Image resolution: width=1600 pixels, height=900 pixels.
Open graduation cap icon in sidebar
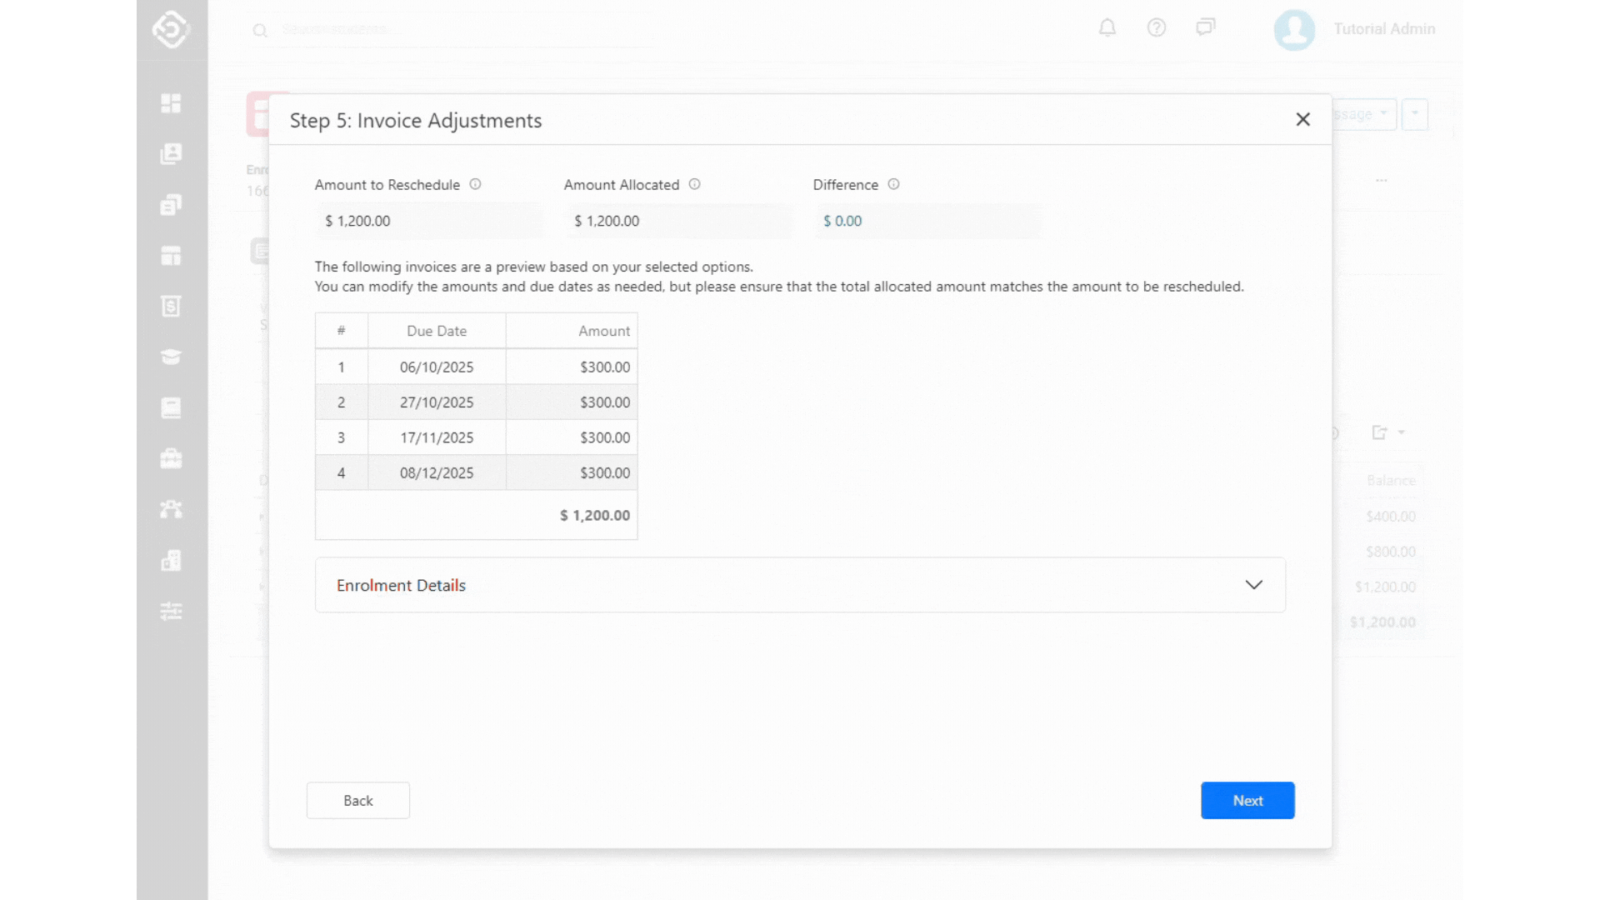click(x=171, y=357)
